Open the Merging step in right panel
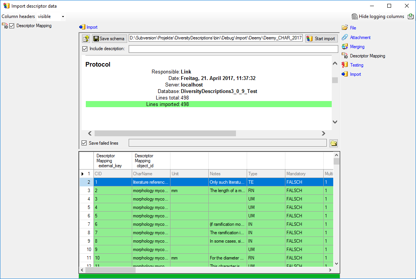The width and height of the screenshot is (416, 279). [x=357, y=47]
